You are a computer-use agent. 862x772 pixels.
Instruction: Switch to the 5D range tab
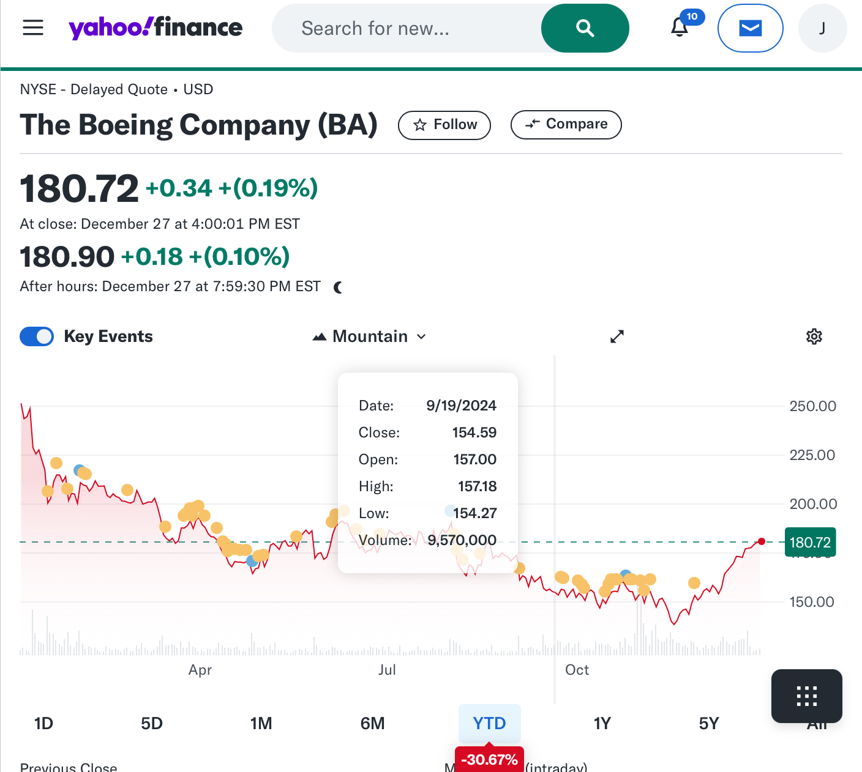click(152, 724)
